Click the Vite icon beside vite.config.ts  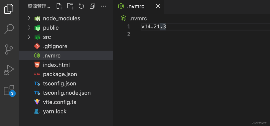tap(37, 102)
